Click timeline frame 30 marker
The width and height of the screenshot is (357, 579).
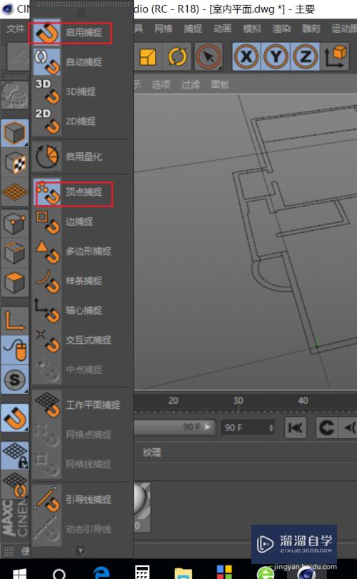[238, 400]
